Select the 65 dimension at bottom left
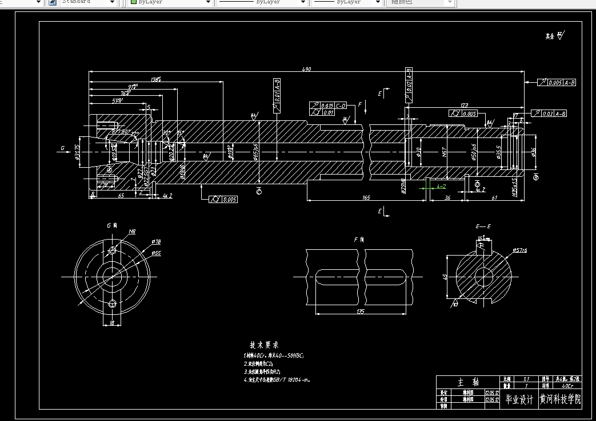The height and width of the screenshot is (421, 596). click(x=121, y=196)
